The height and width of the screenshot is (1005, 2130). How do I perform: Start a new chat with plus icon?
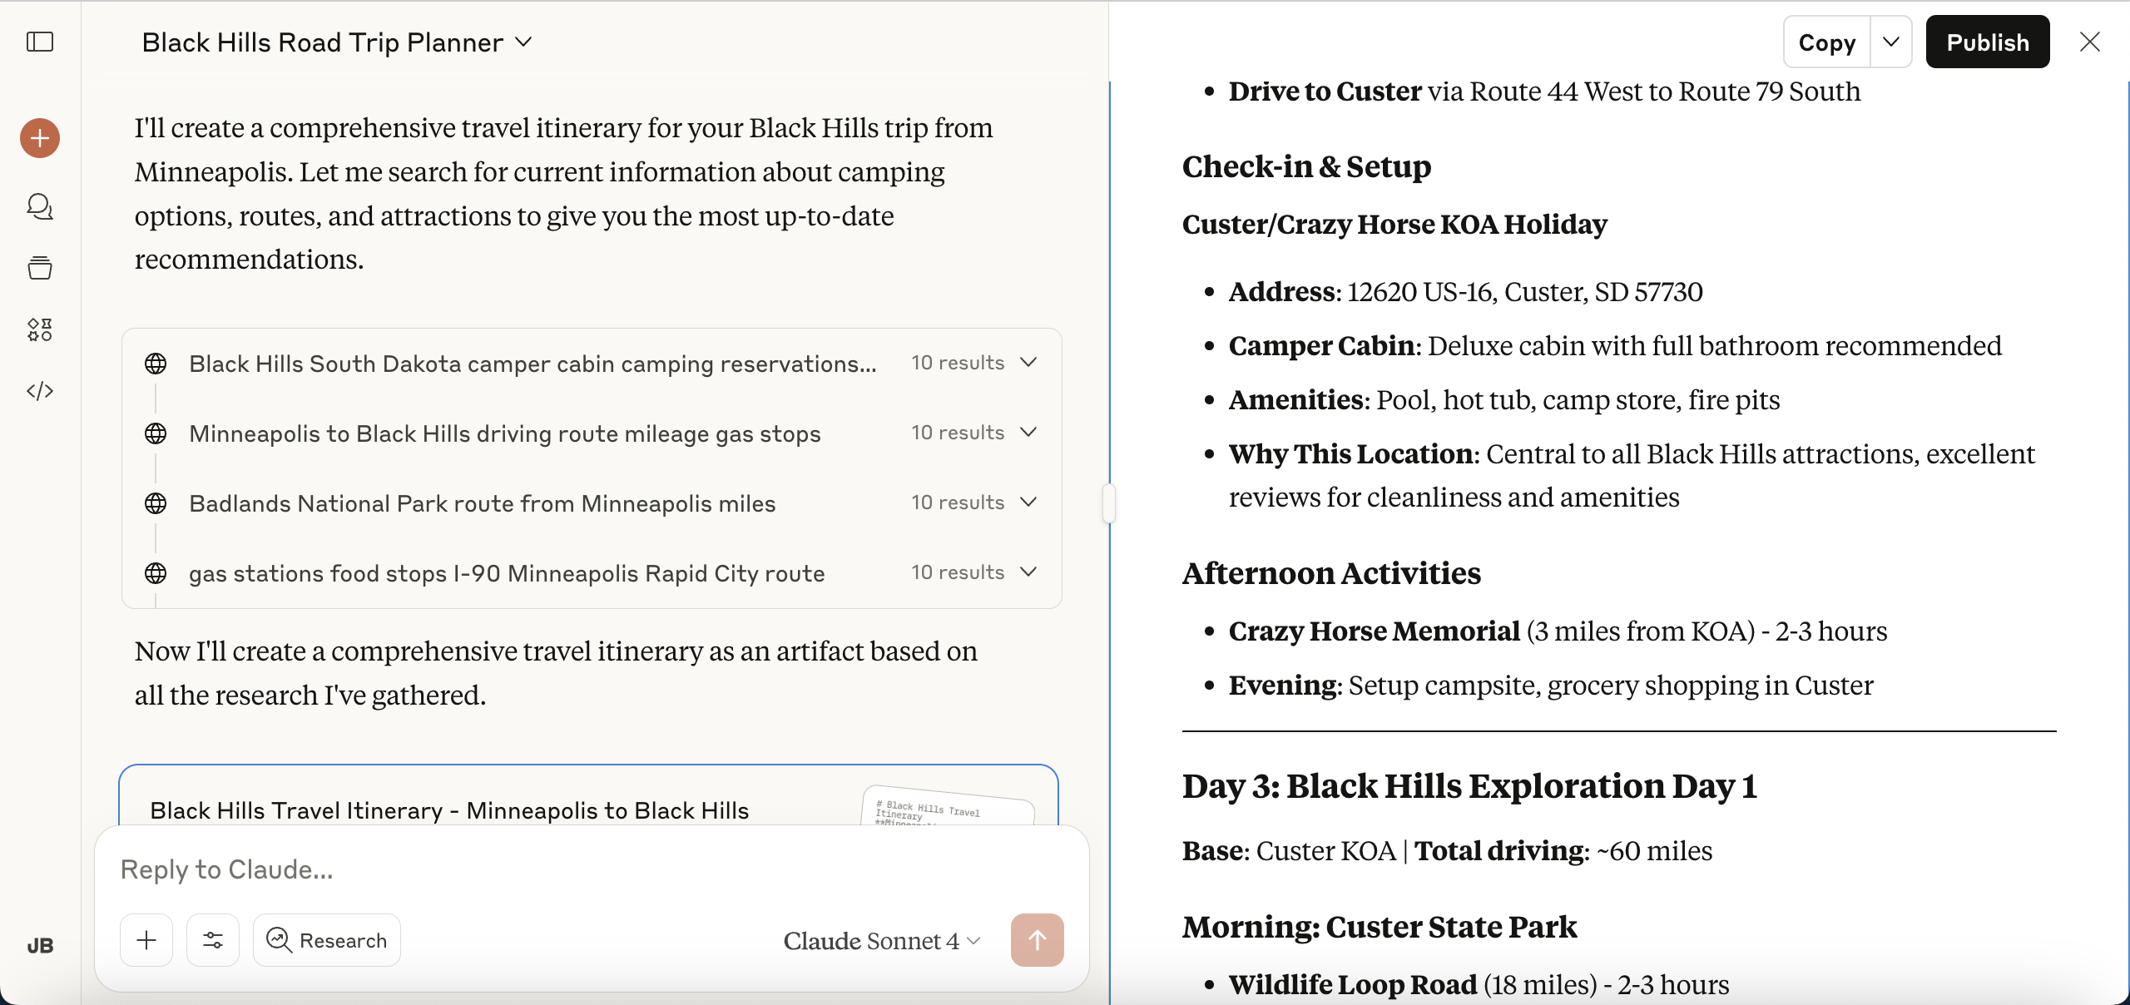click(40, 138)
